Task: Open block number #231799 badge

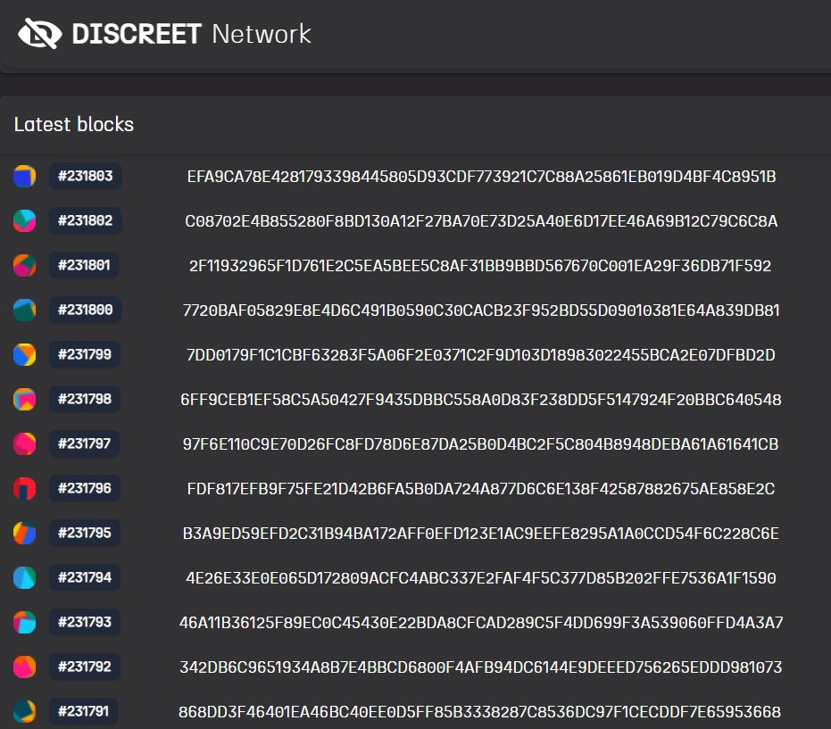Action: pyautogui.click(x=84, y=354)
